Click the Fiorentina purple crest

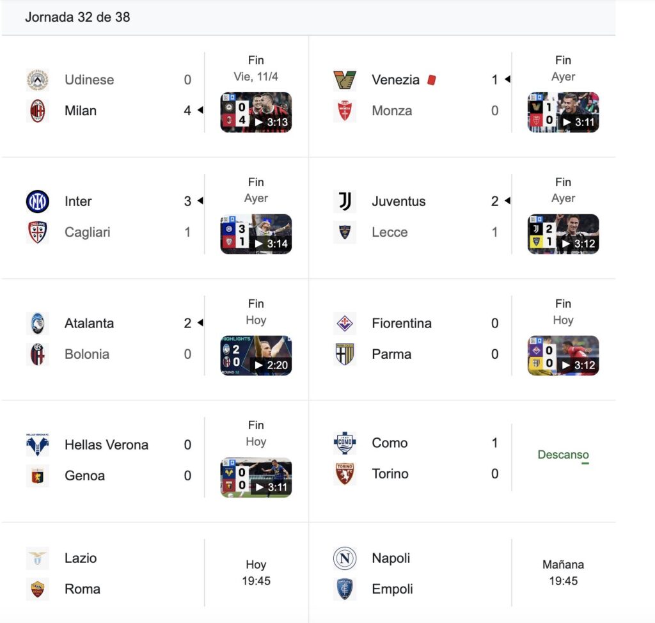(345, 323)
